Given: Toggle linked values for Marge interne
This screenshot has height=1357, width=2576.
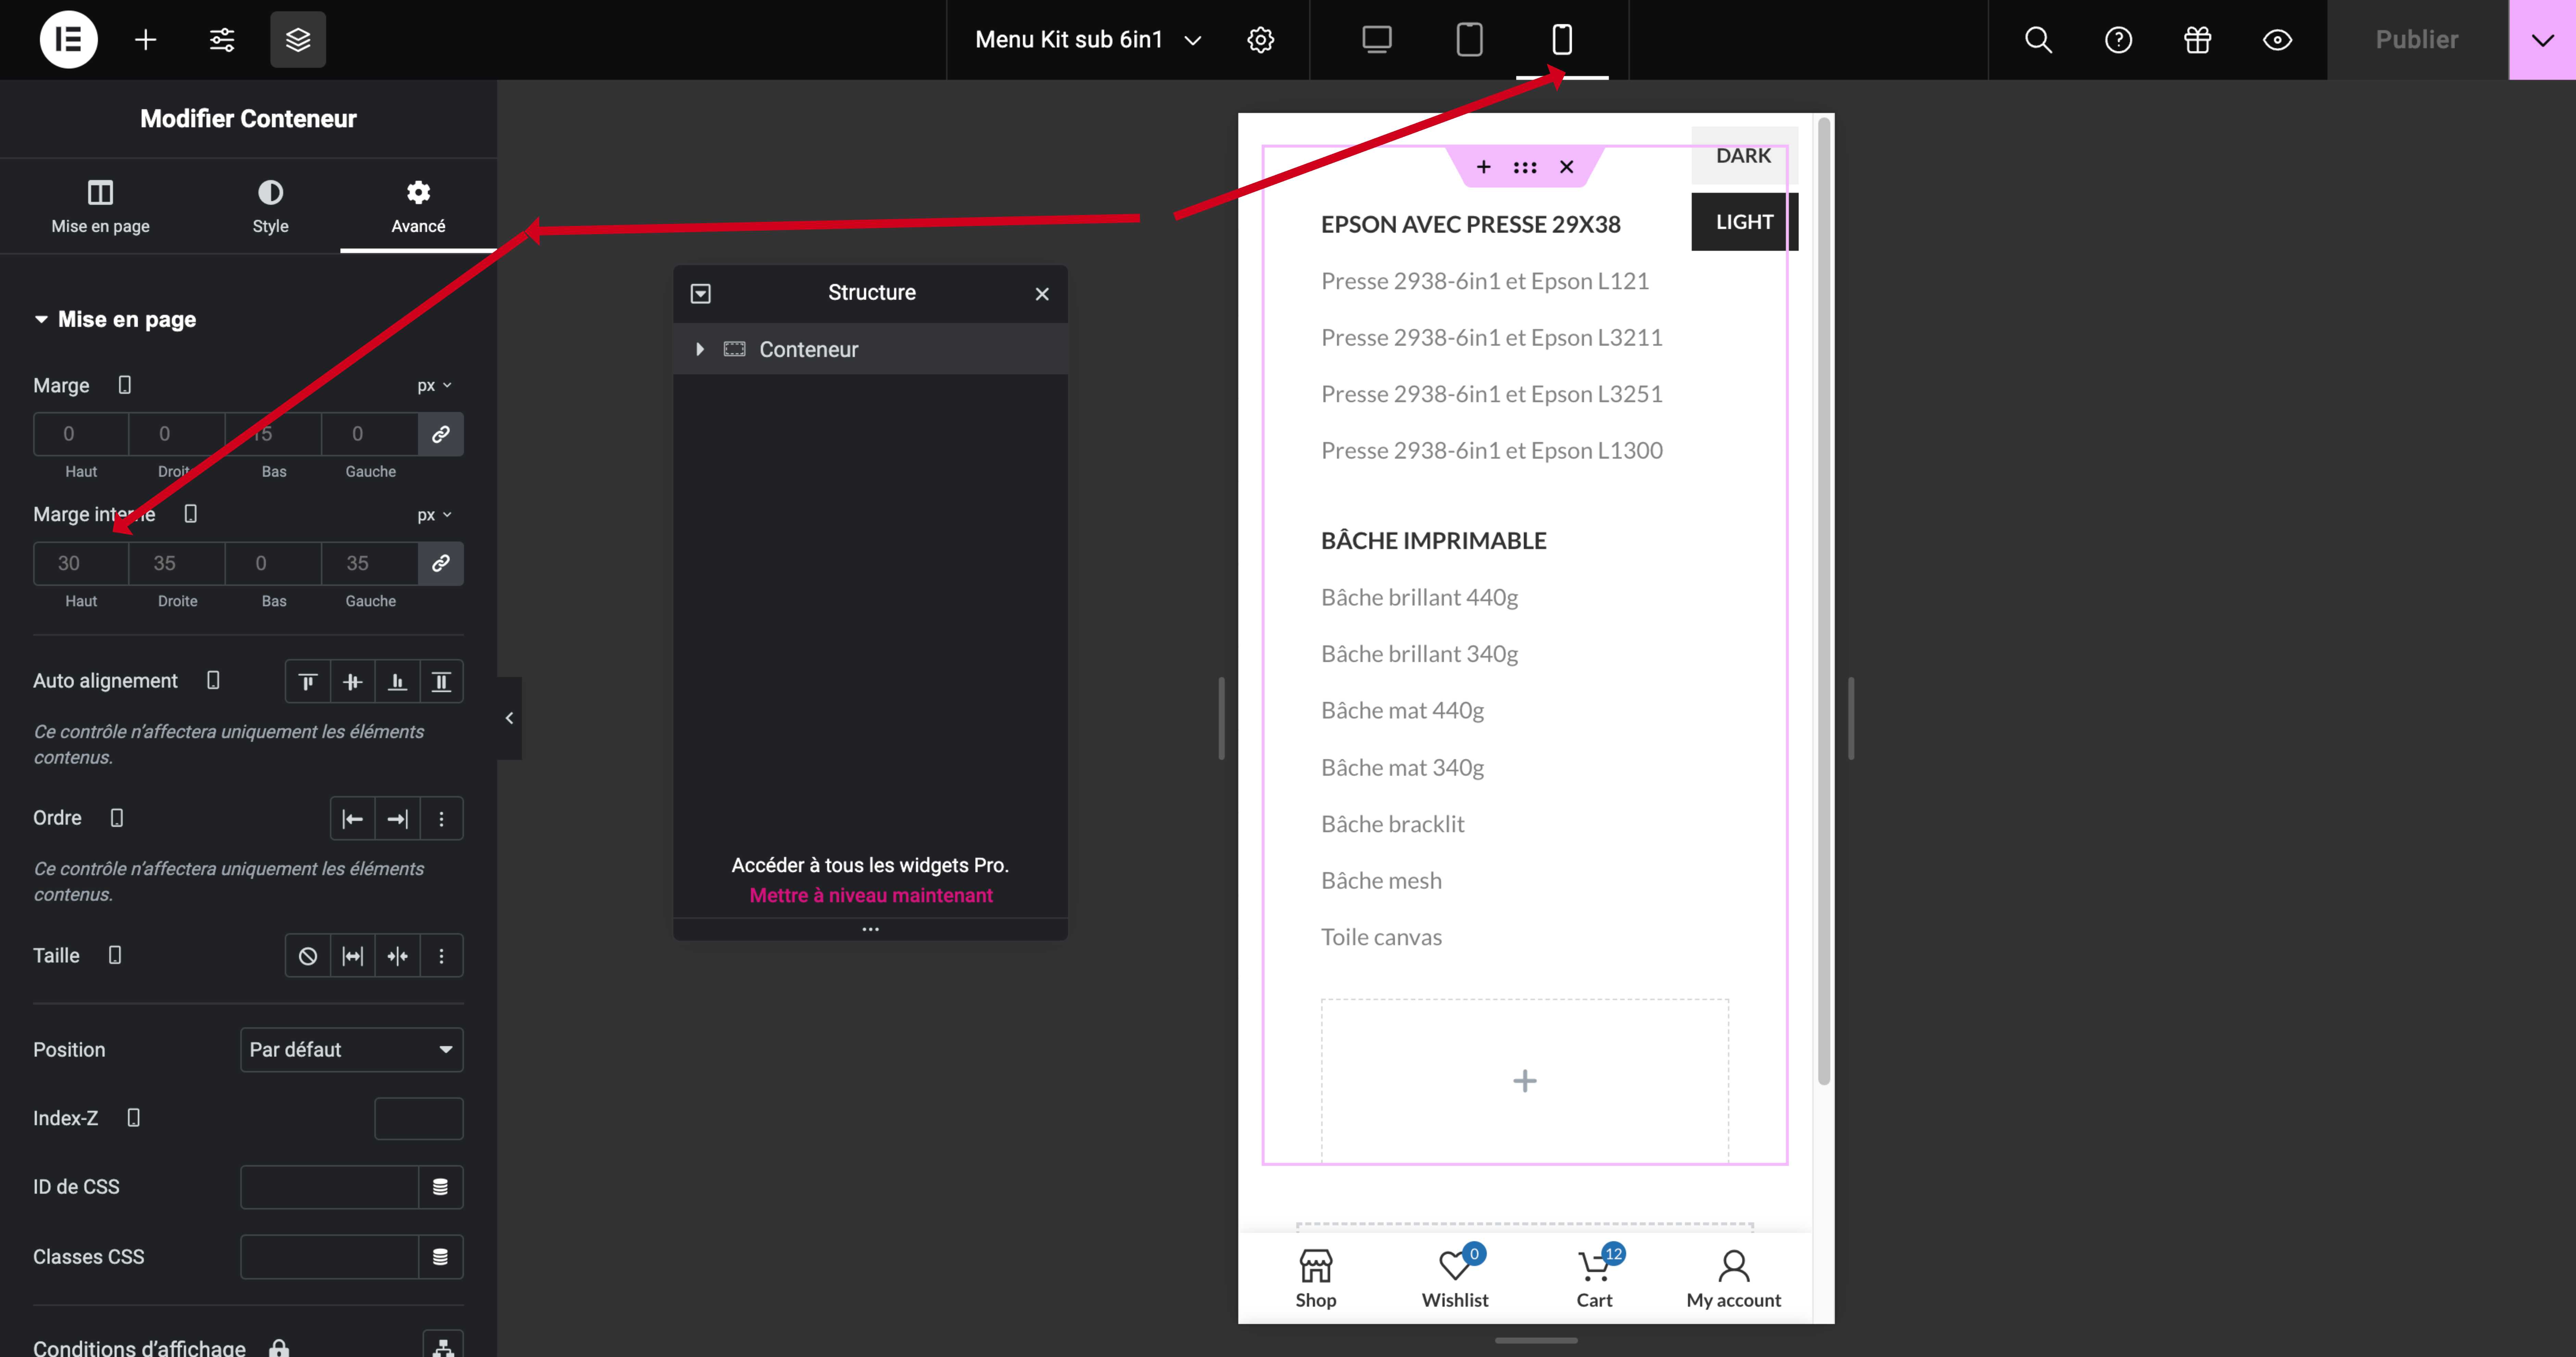Looking at the screenshot, I should point(440,564).
